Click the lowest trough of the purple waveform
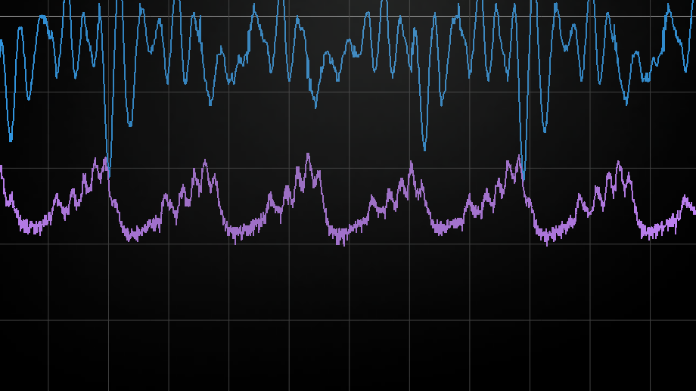Image resolution: width=696 pixels, height=391 pixels. pyautogui.click(x=344, y=244)
